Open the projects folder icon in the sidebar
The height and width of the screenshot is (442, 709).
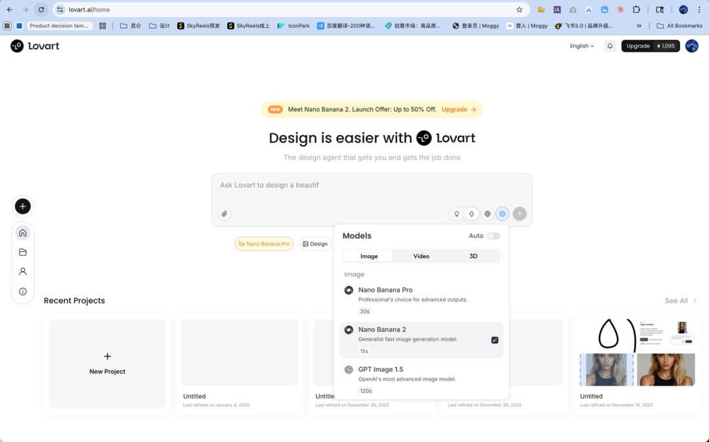tap(22, 252)
